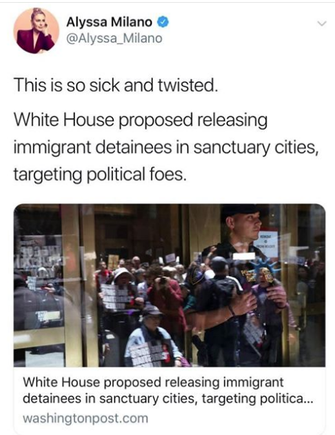Click the person in the light blue jacket
This screenshot has height=435, width=335.
[152, 340]
